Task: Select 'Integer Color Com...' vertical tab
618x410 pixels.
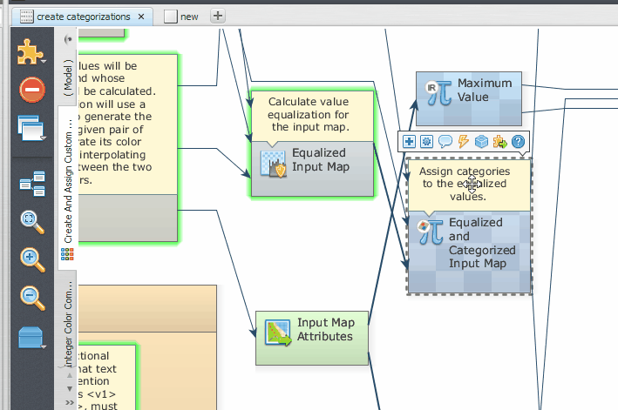Action: click(68, 320)
